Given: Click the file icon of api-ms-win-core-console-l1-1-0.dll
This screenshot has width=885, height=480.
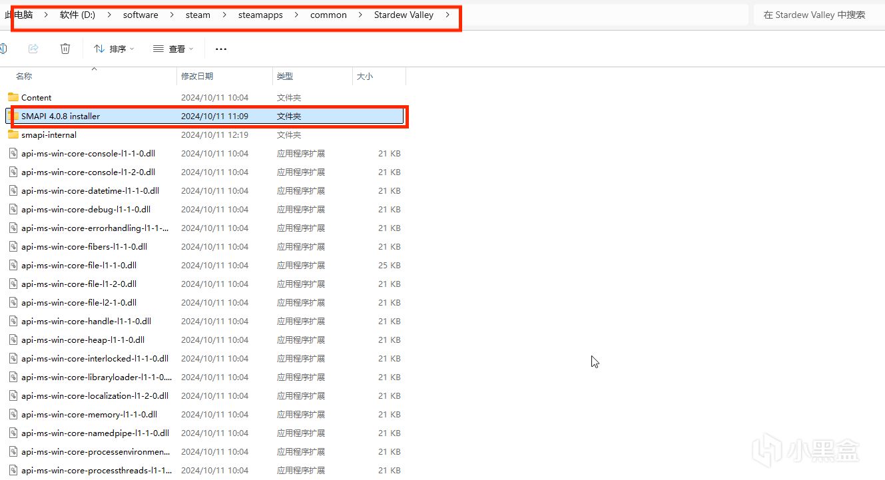Looking at the screenshot, I should click(x=13, y=153).
